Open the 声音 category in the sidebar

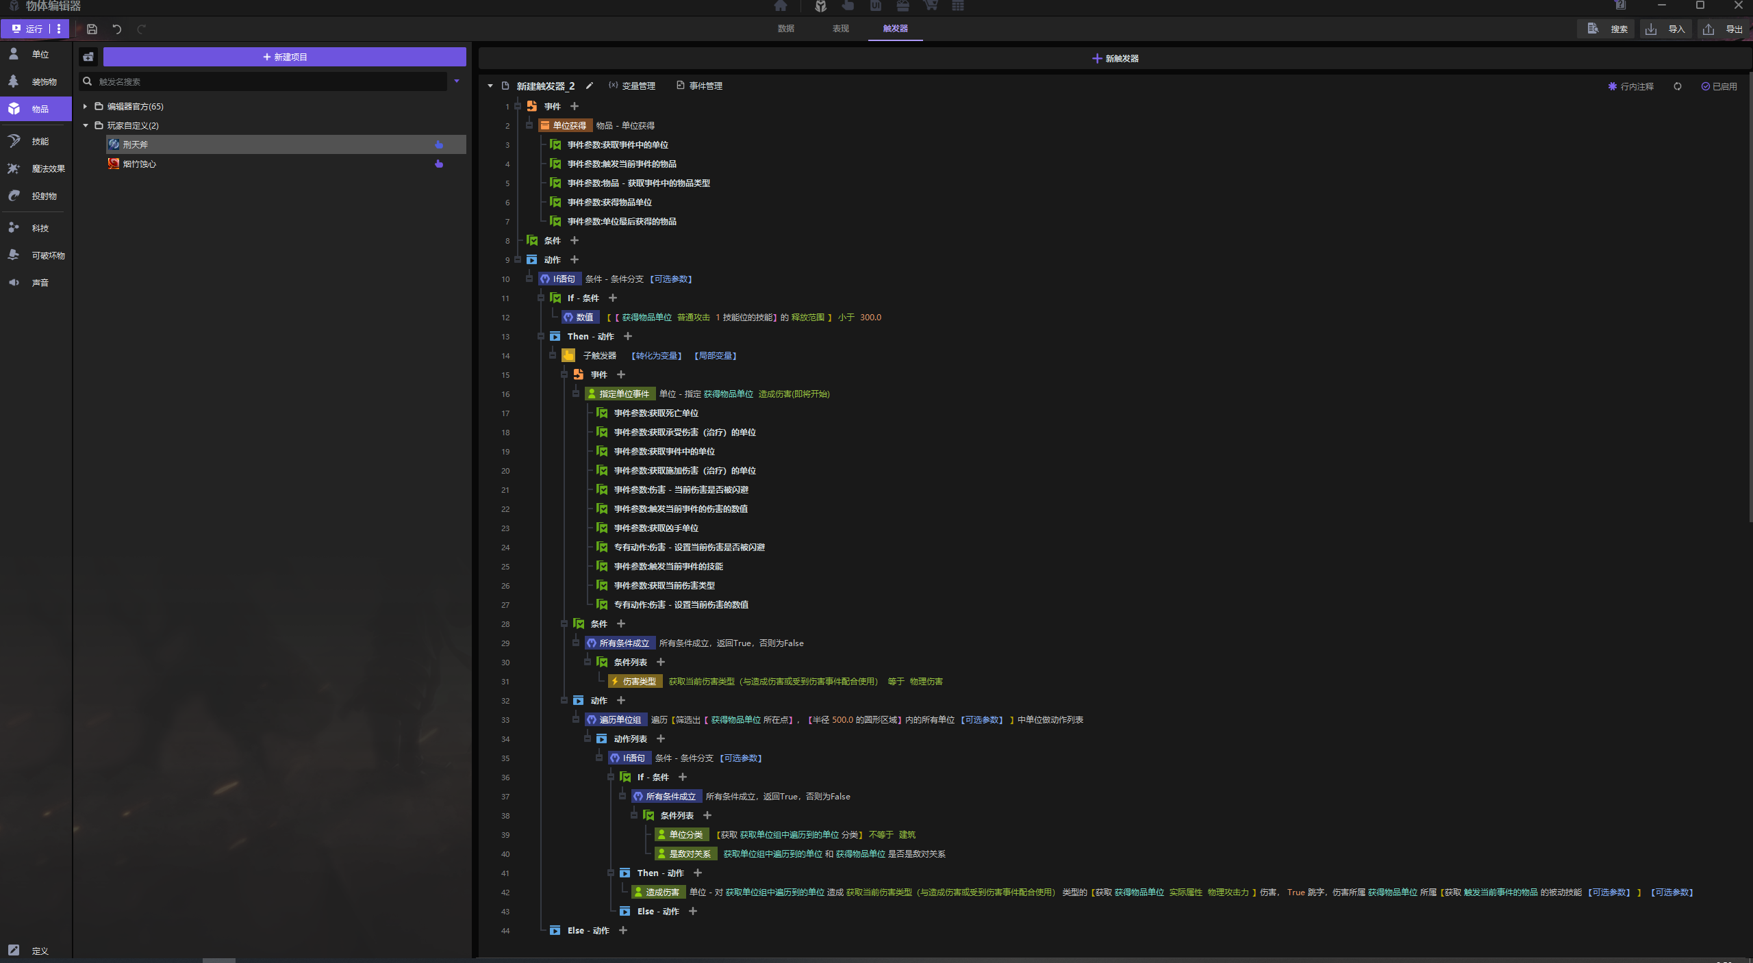tap(36, 283)
